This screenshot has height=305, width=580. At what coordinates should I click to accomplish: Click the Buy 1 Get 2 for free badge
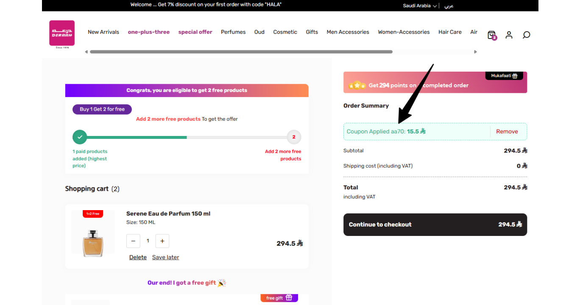coord(102,109)
